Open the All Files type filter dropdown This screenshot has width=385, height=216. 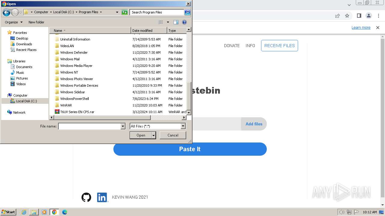click(183, 126)
